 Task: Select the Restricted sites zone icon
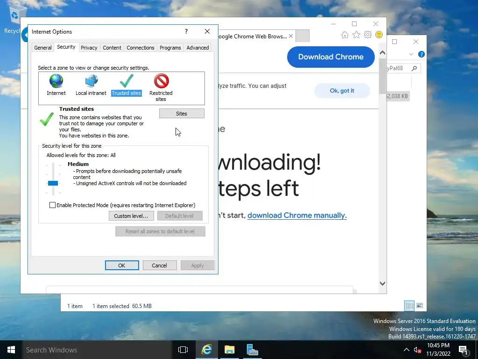pyautogui.click(x=161, y=81)
